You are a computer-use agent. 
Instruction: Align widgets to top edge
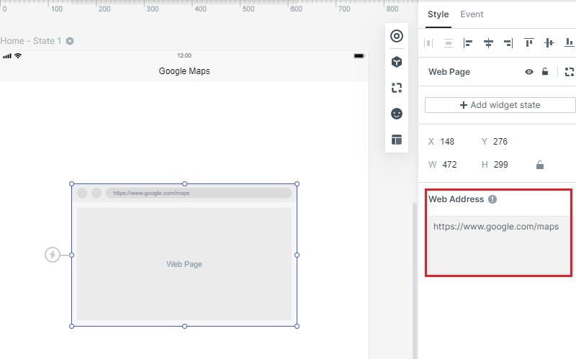tap(529, 43)
